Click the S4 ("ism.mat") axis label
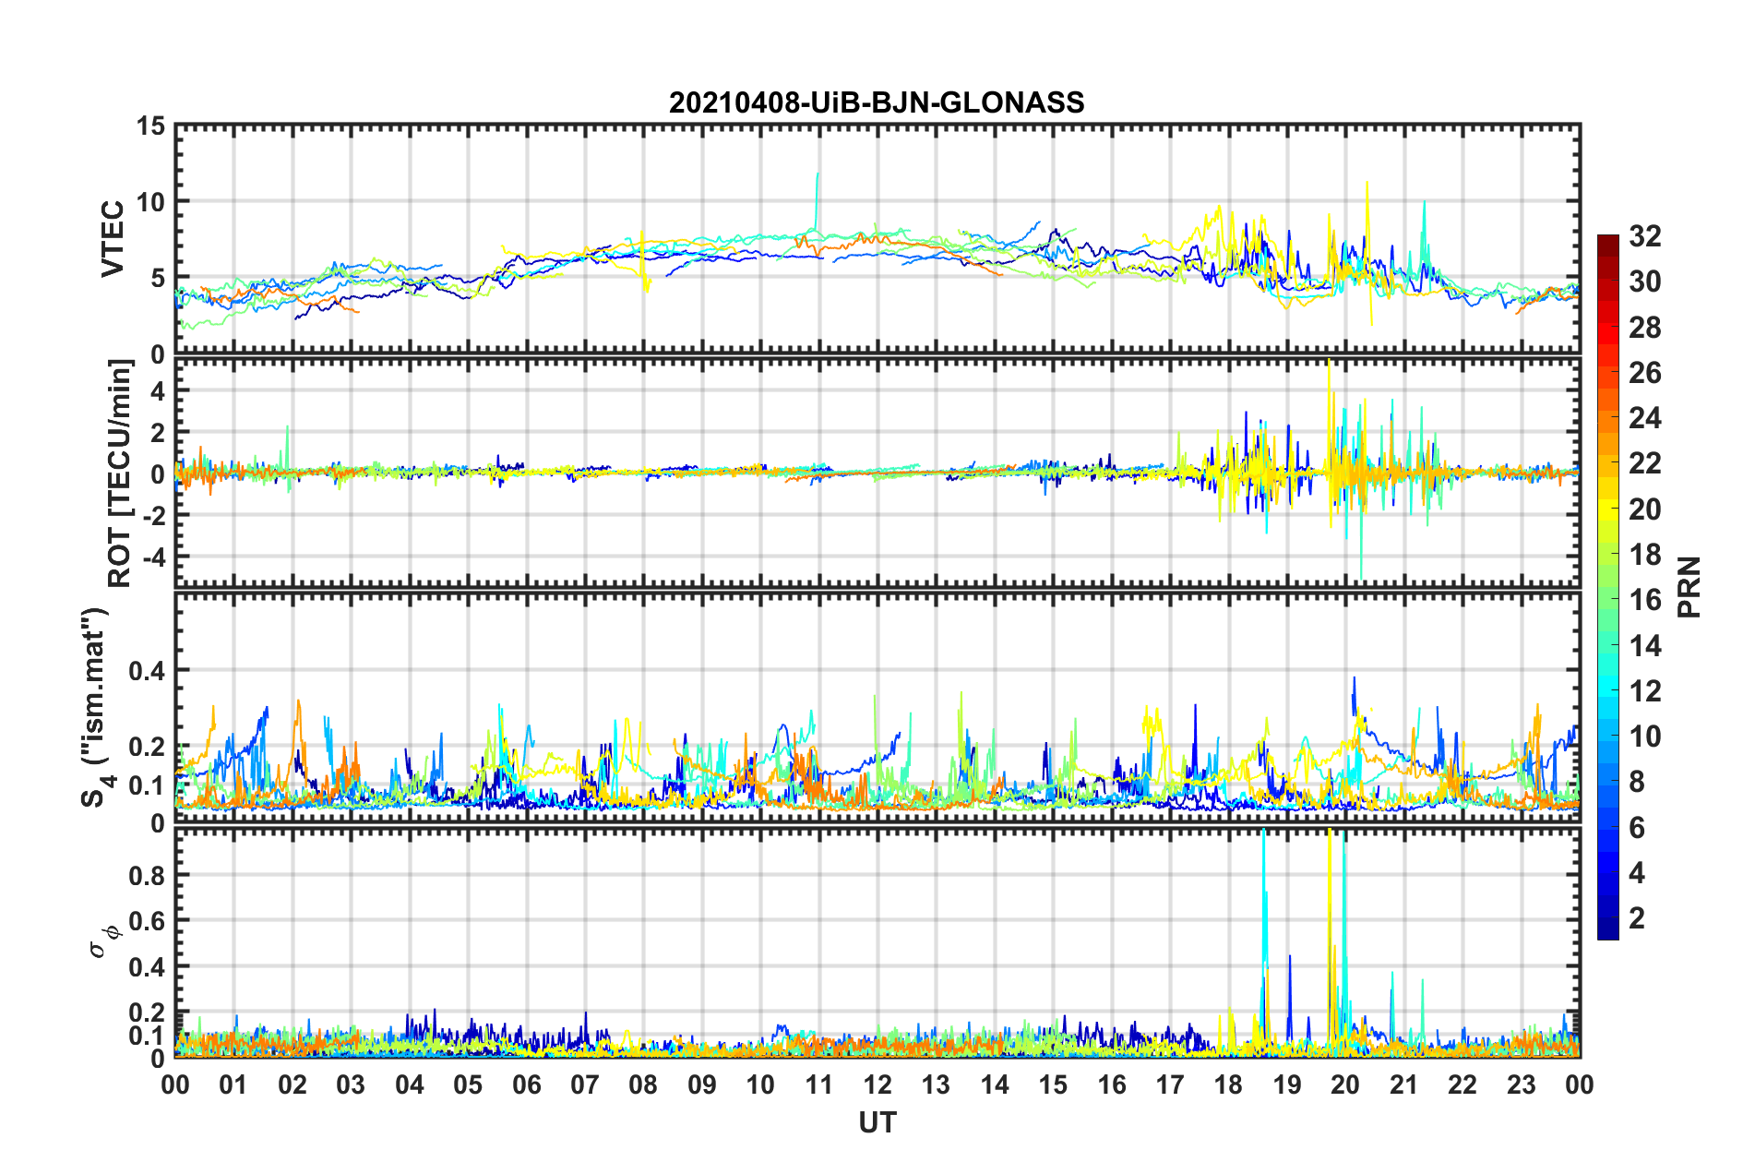 95,707
